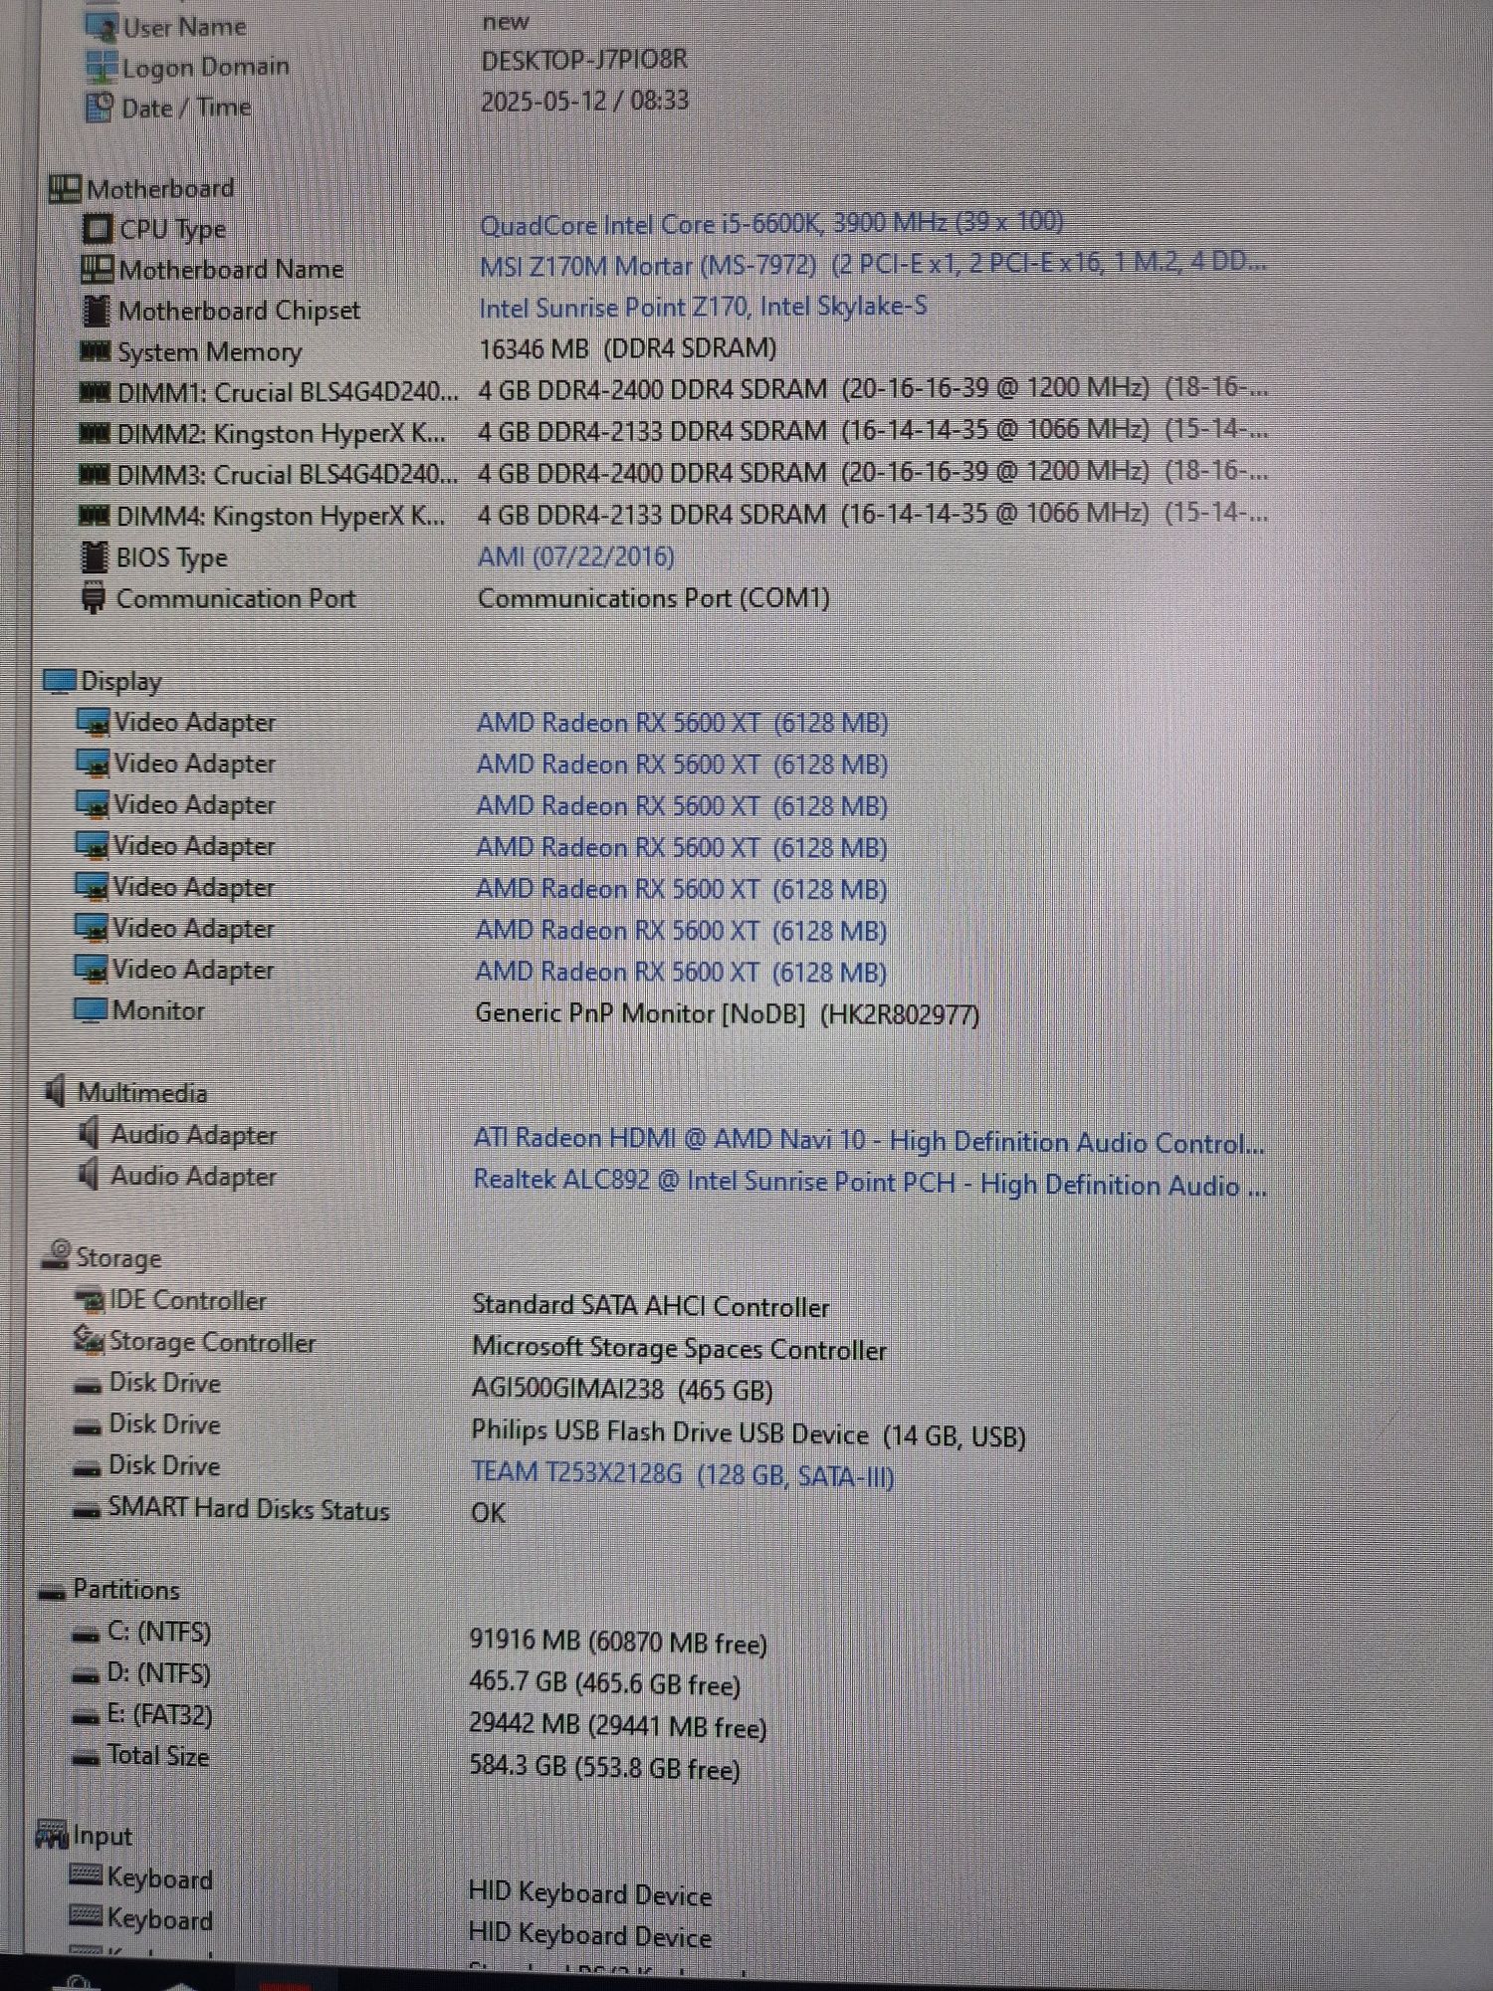Viewport: 1493px width, 1991px height.
Task: Open the MSI Z170M Mortar motherboard link
Action: 873,266
